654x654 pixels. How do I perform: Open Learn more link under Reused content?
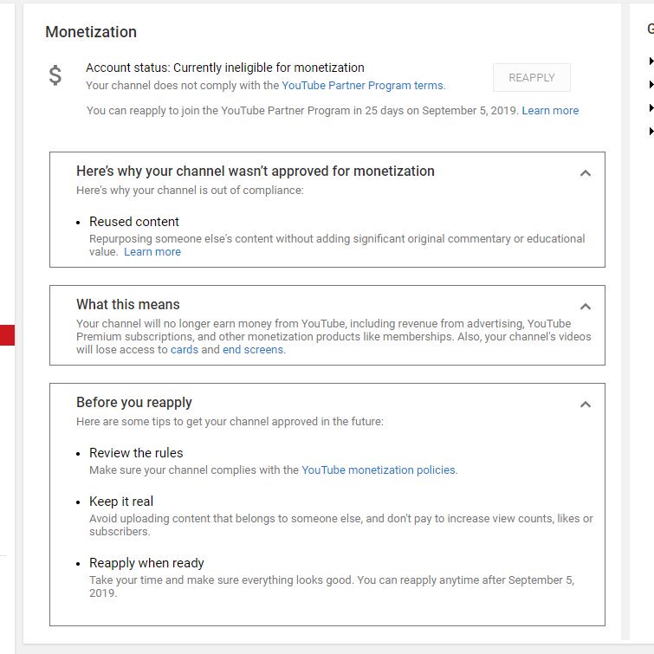(x=152, y=252)
